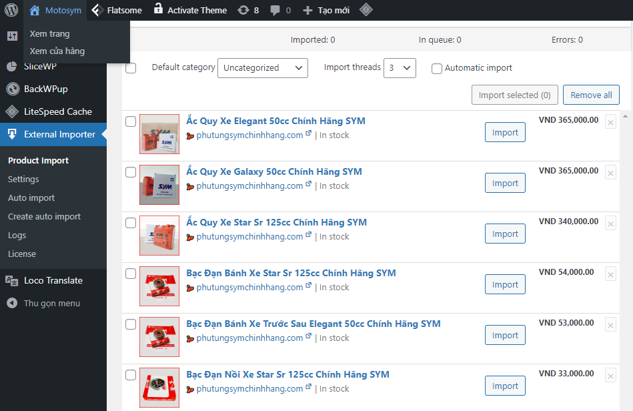The image size is (633, 411).
Task: Expand the Import threads dropdown
Action: click(400, 68)
